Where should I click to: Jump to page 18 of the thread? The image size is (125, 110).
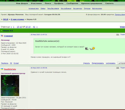pos(27,27)
